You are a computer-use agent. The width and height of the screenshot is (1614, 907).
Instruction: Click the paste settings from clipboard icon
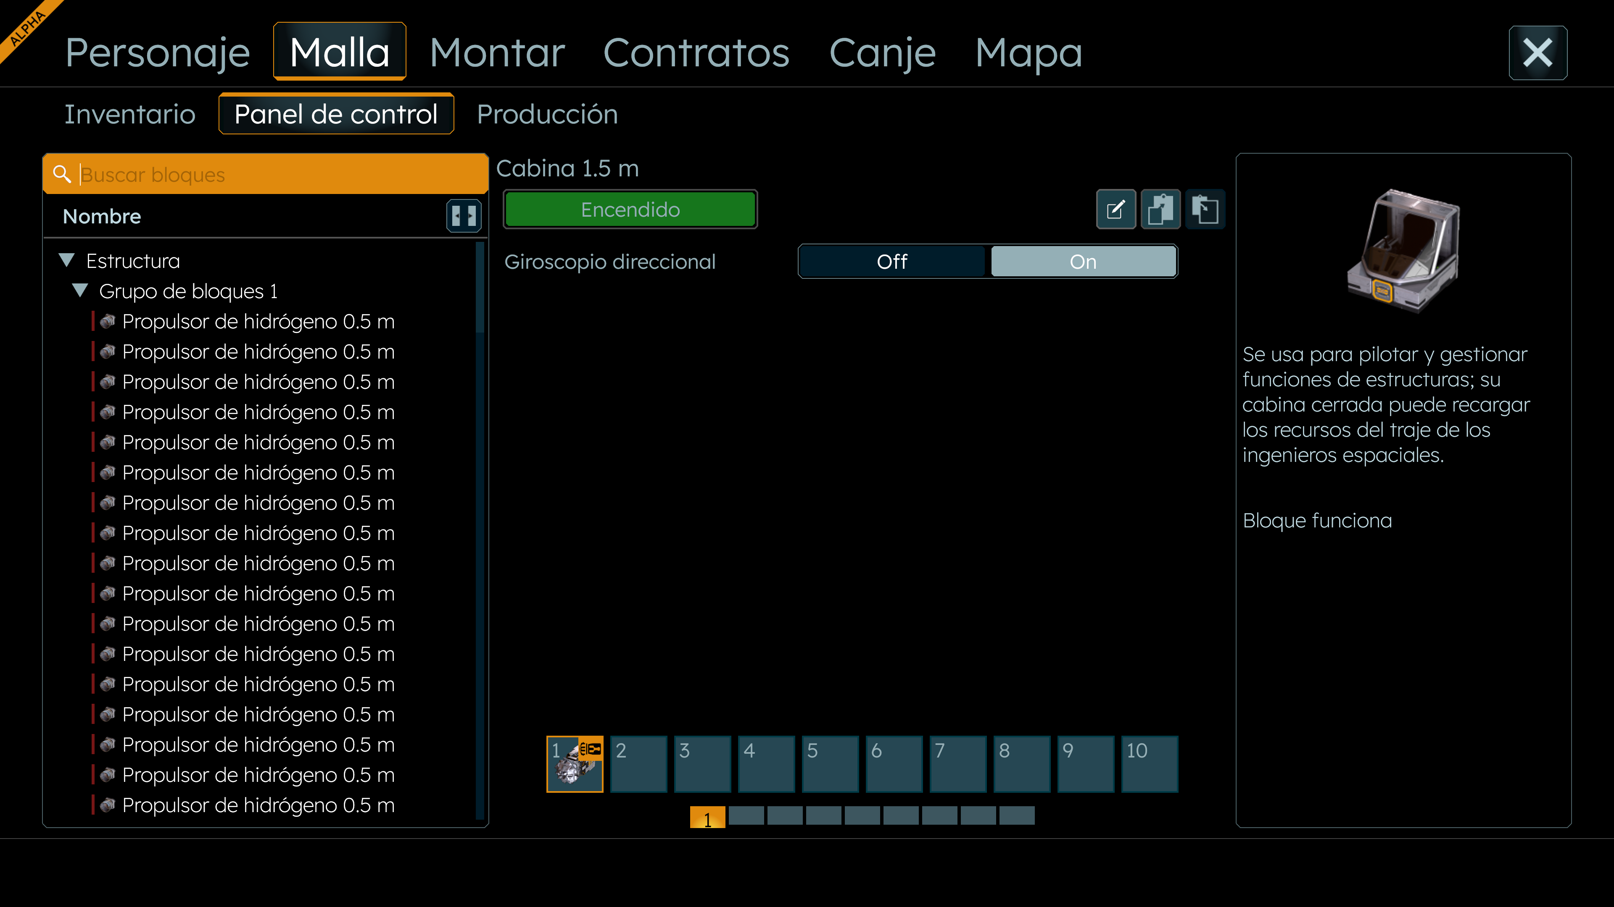tap(1205, 209)
